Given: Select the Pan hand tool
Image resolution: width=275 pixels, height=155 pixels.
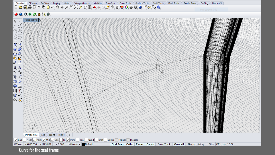Looking at the screenshot, I should (57, 7).
